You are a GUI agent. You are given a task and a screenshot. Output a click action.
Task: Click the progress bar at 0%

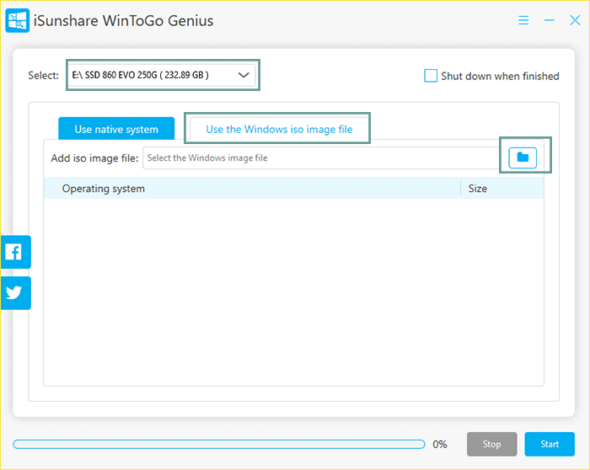pyautogui.click(x=219, y=445)
